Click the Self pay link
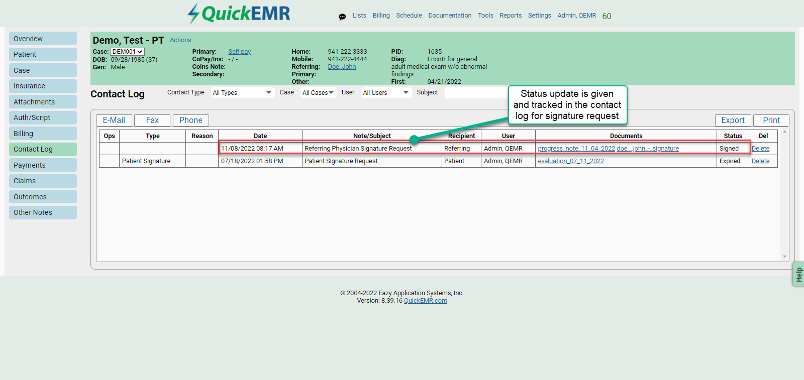The width and height of the screenshot is (804, 380). 239,52
